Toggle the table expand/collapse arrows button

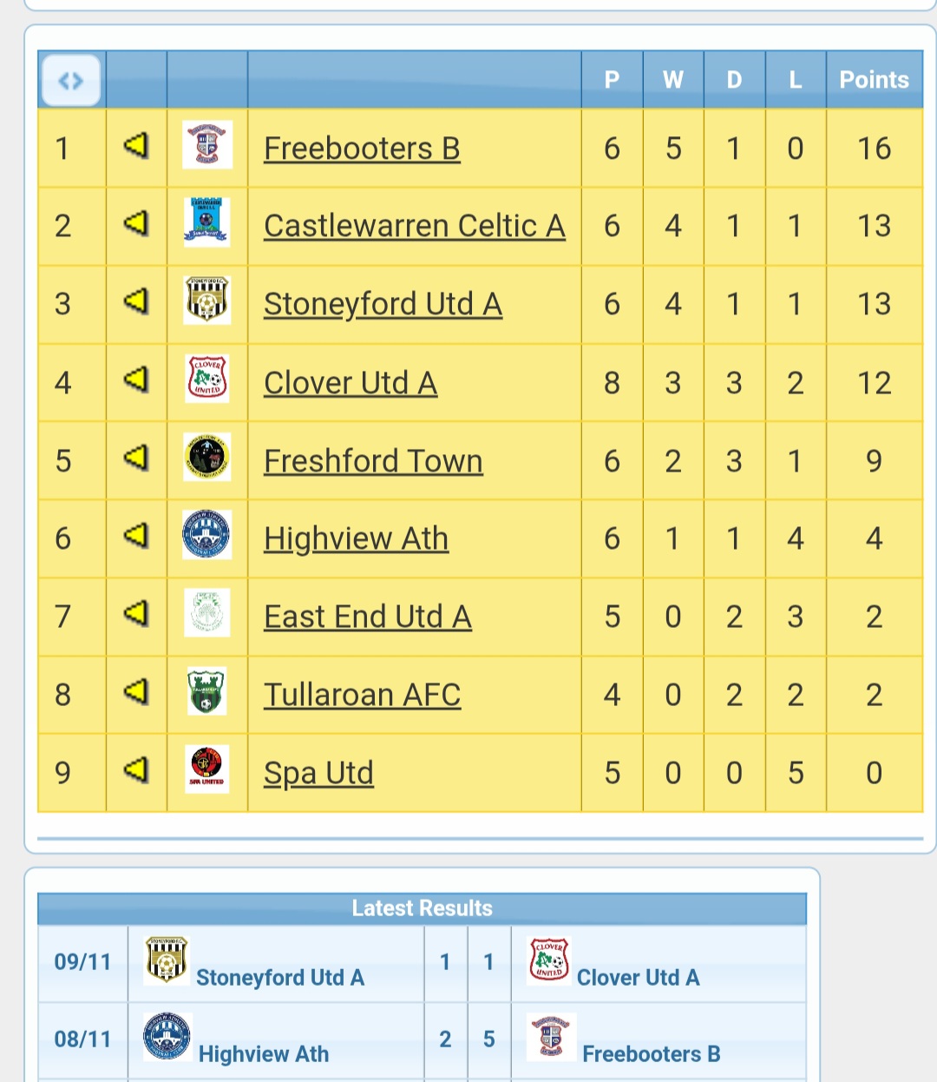coord(71,81)
